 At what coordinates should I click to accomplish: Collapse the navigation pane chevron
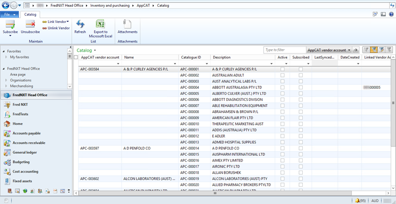pyautogui.click(x=71, y=47)
